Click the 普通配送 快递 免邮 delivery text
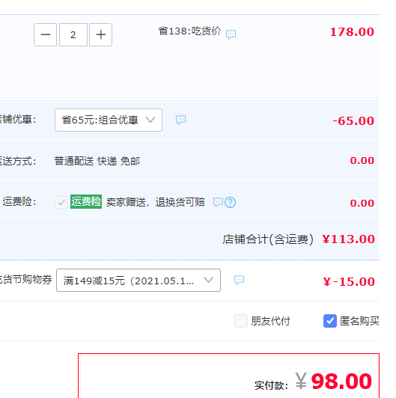 pyautogui.click(x=97, y=161)
